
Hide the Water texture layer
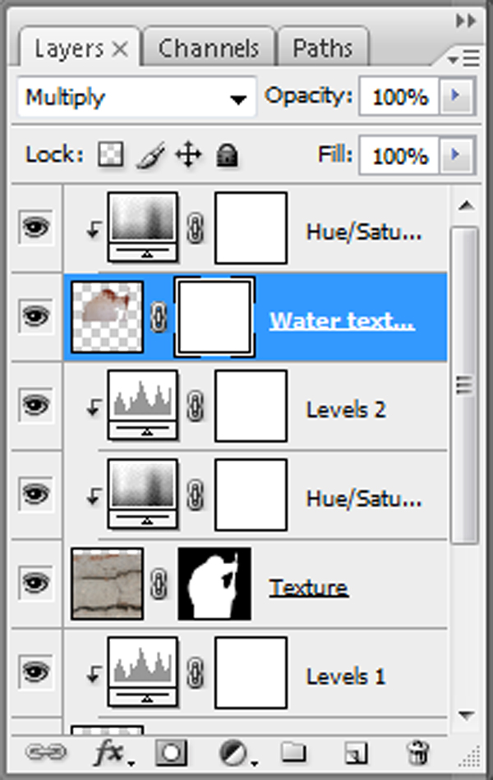pyautogui.click(x=35, y=315)
